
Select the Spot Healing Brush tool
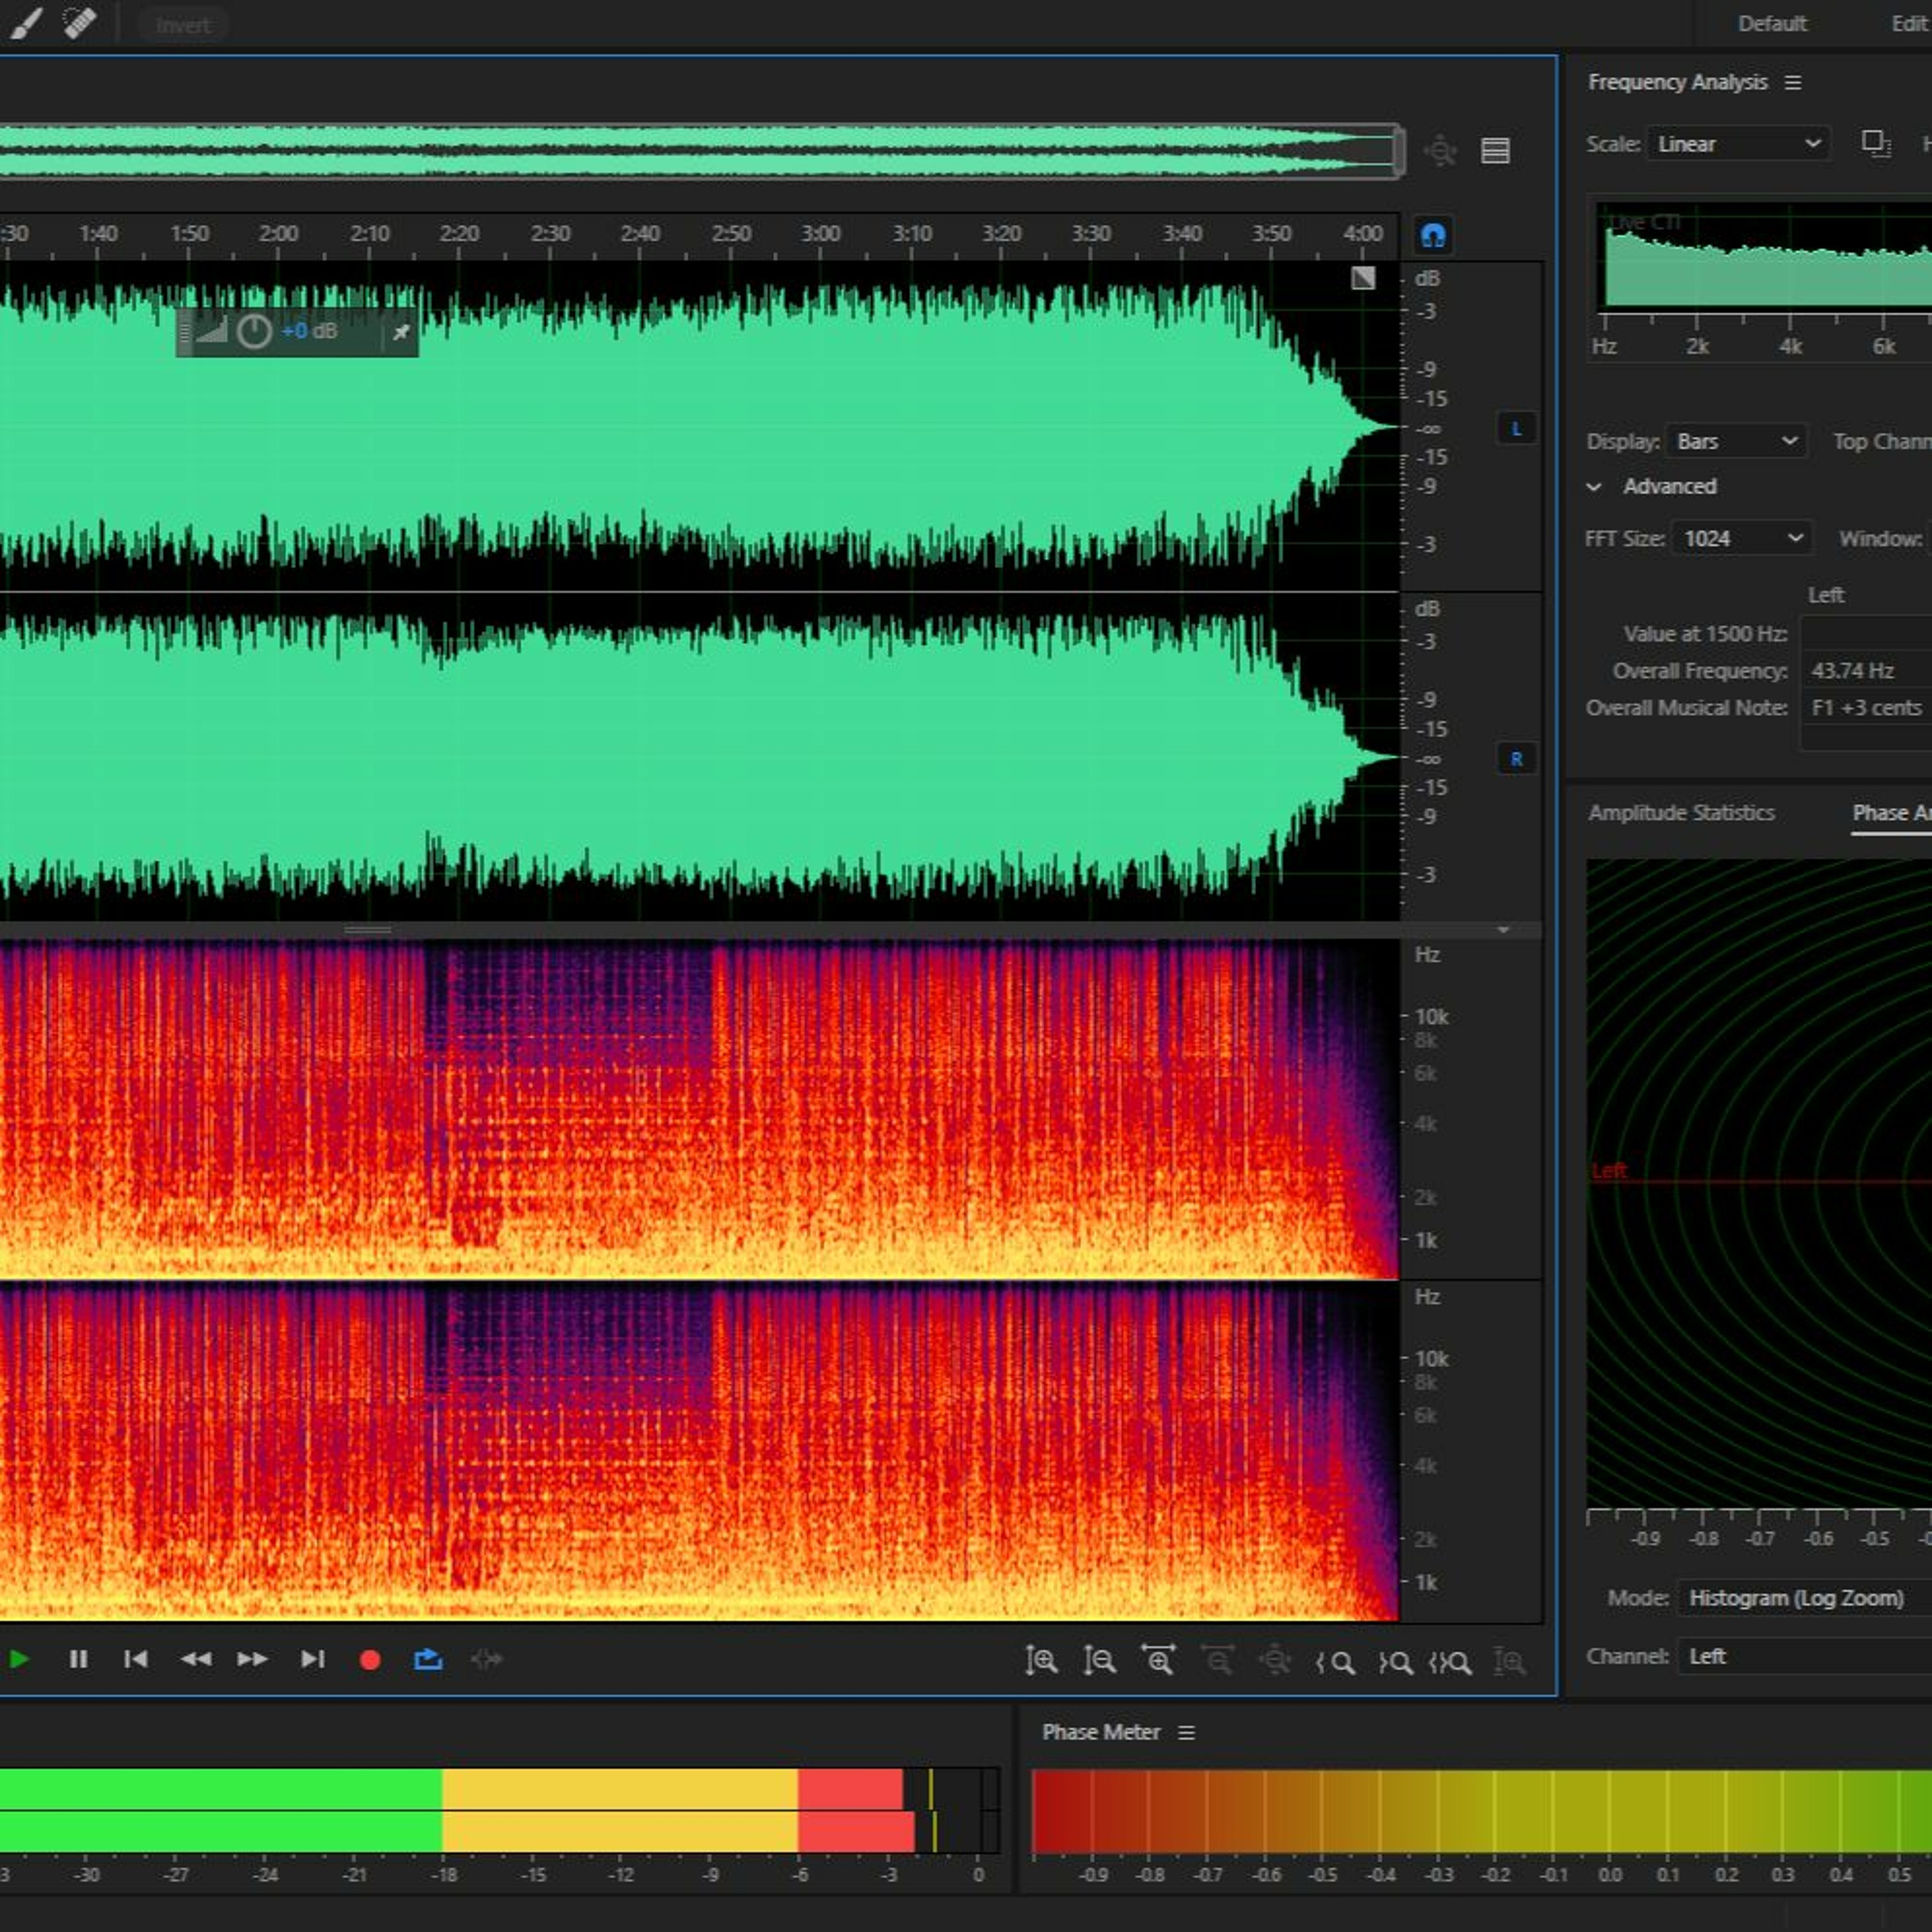click(x=79, y=23)
